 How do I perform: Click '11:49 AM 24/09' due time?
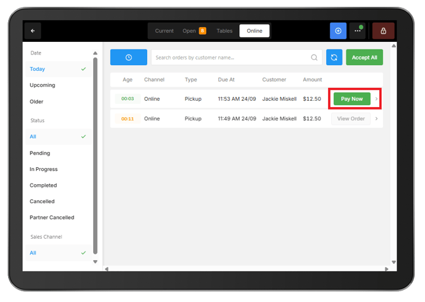coord(237,118)
